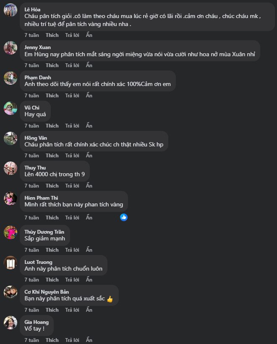Open Phạm Danh's profile avatar

10,78
